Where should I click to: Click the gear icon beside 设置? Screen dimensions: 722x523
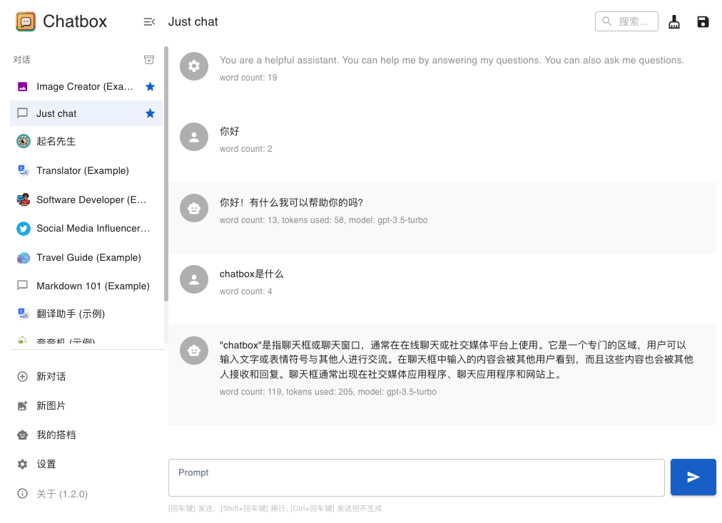(x=23, y=464)
